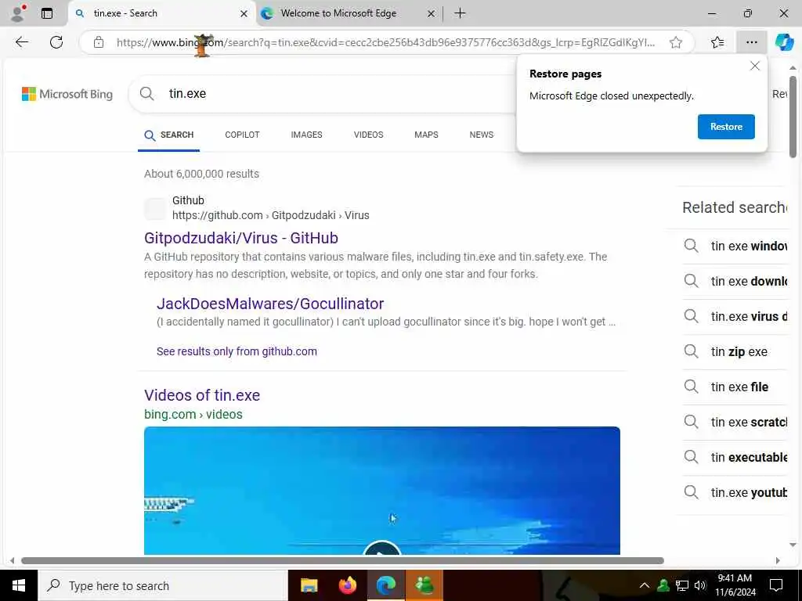Select the SEARCH results tab
This screenshot has height=601, width=802.
pos(169,135)
